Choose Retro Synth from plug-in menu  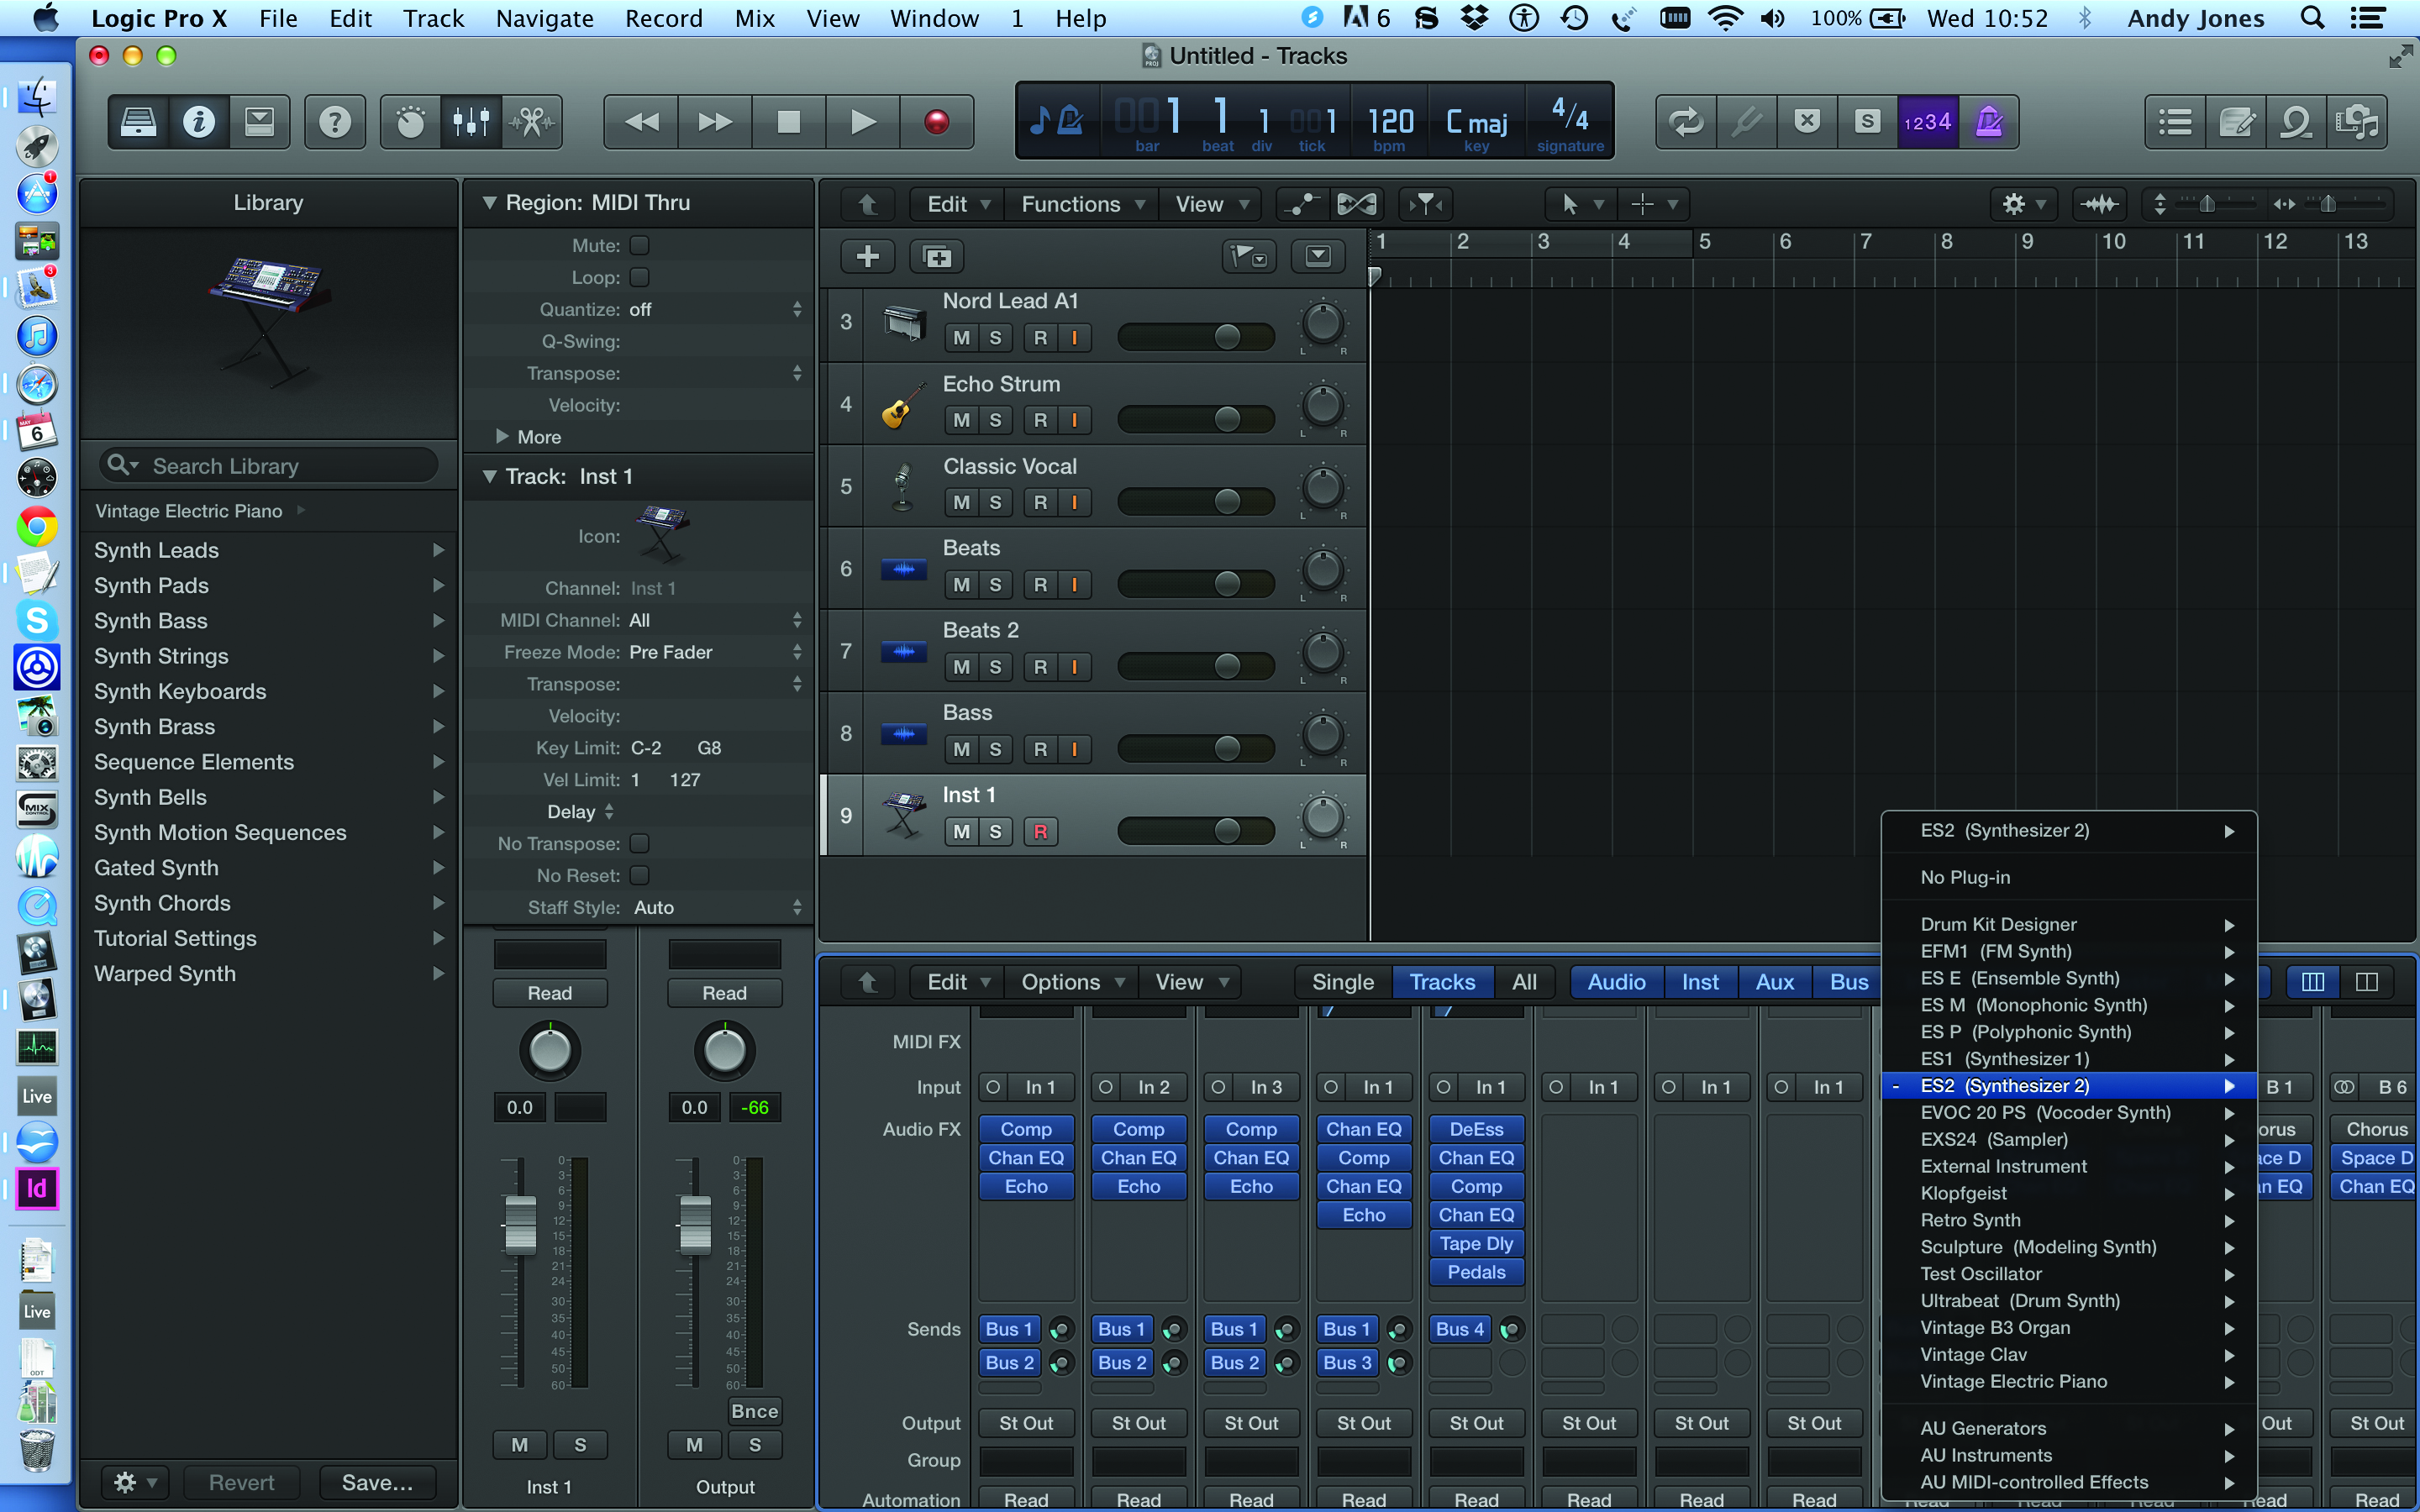tap(1970, 1220)
